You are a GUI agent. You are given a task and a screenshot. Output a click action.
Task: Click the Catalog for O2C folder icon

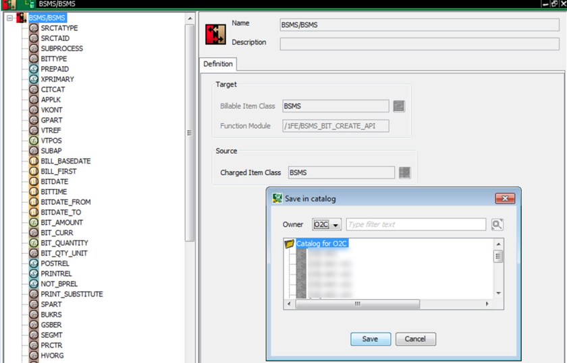pos(290,244)
